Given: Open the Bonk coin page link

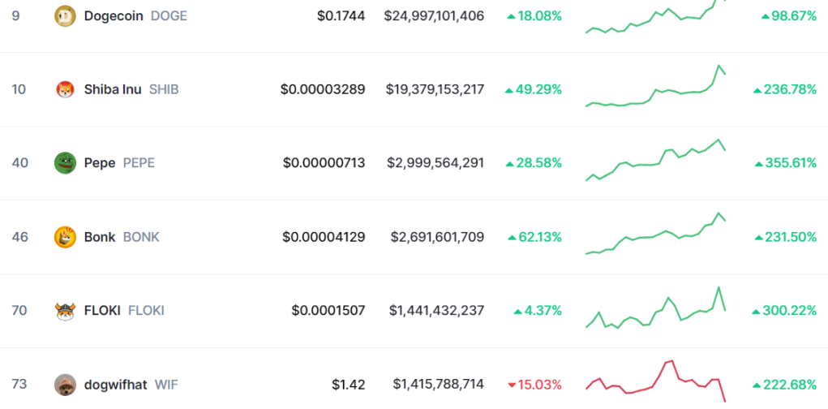Looking at the screenshot, I should pos(101,237).
